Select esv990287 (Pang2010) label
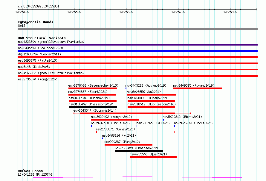266x181 pixels. click(122, 142)
